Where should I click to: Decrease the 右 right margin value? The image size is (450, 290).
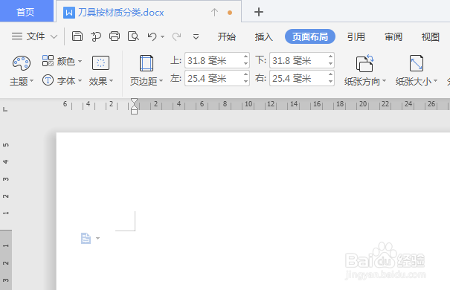point(330,82)
